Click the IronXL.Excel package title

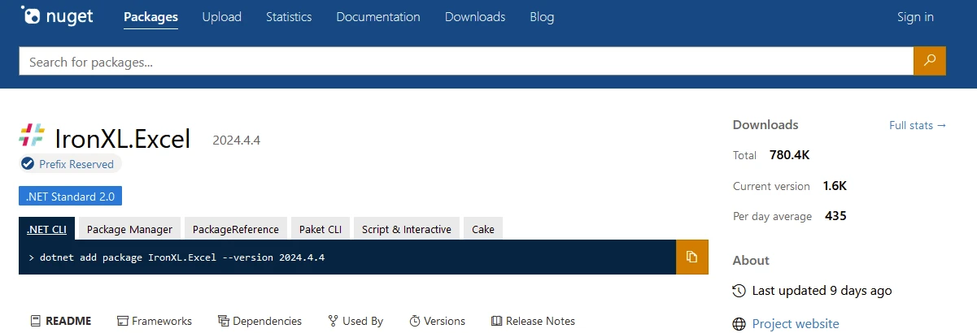click(122, 139)
